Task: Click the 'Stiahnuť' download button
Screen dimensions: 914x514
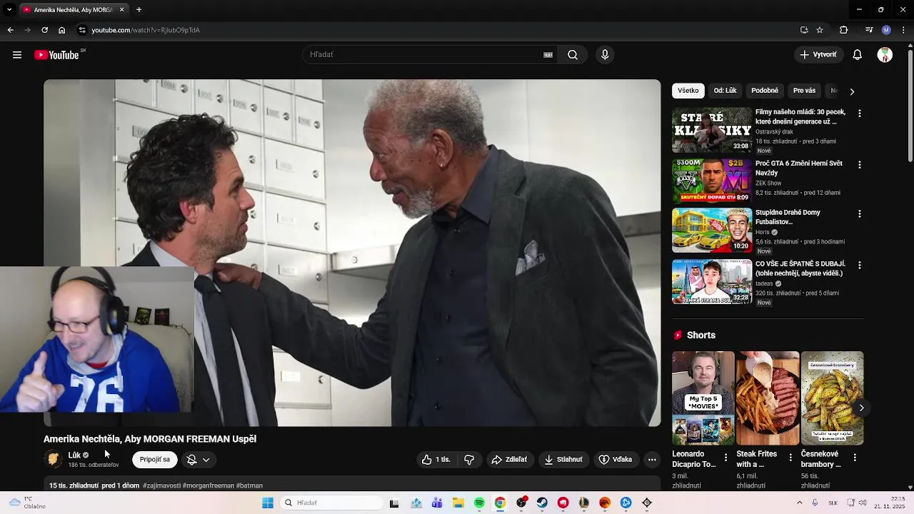Action: point(563,460)
